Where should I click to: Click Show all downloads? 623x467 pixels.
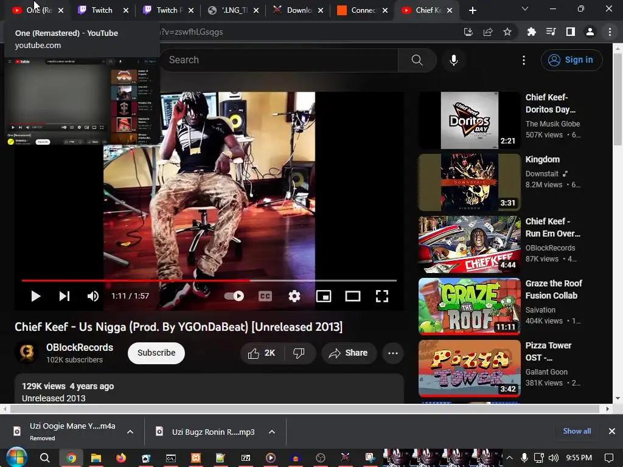tap(577, 431)
